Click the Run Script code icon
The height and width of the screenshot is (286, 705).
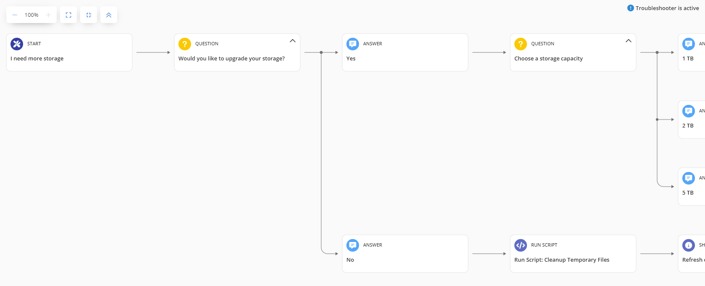(x=521, y=245)
